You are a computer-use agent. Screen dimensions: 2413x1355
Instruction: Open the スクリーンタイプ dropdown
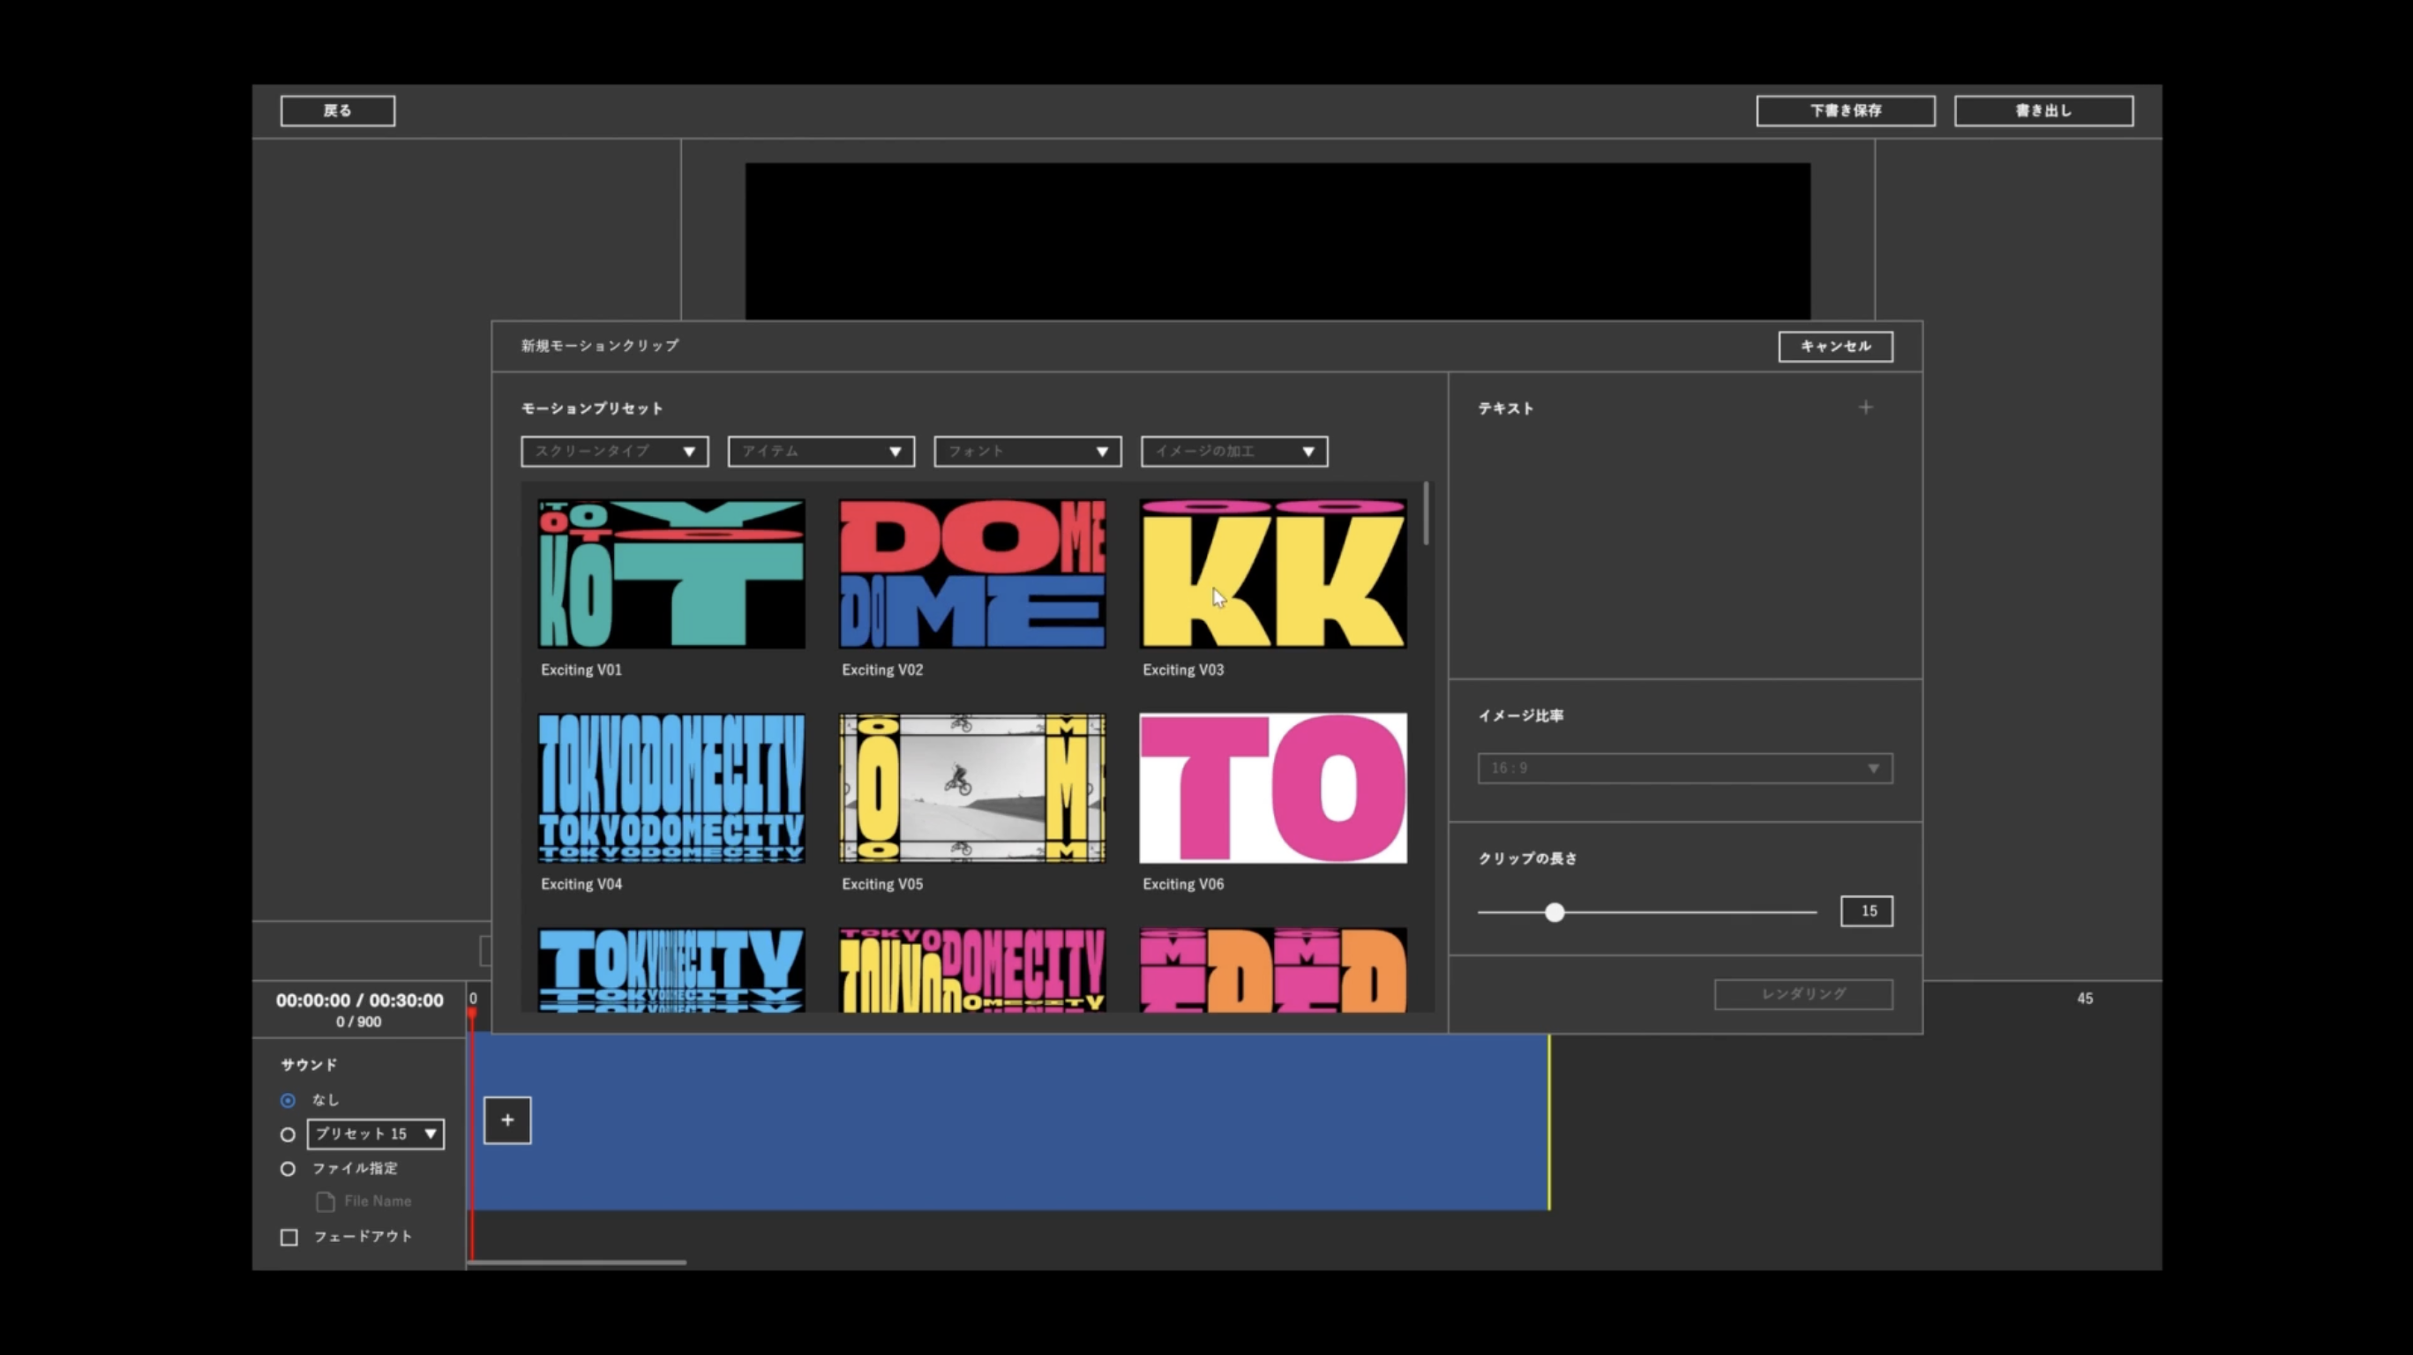pos(614,452)
